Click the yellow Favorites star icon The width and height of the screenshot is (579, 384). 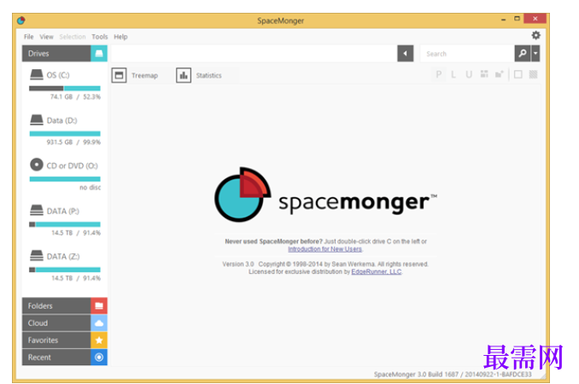coord(99,340)
